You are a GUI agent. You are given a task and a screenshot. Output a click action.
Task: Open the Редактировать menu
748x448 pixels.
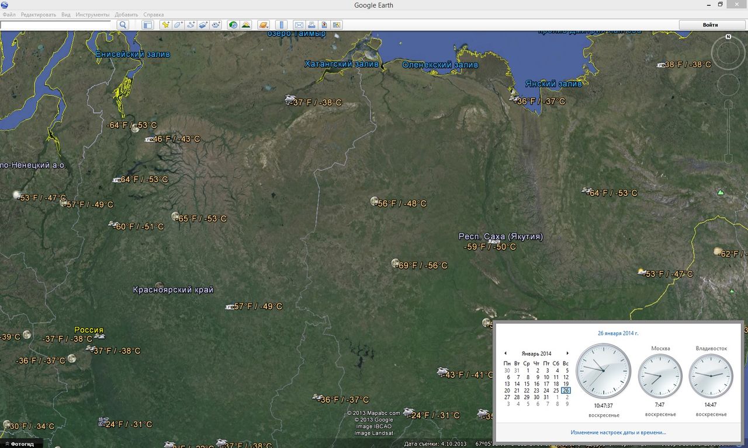[x=39, y=15]
